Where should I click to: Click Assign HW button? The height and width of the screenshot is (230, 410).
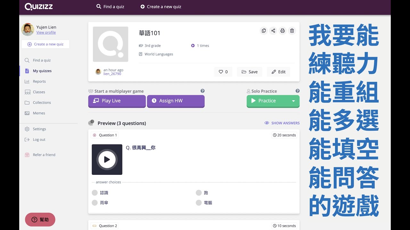[176, 101]
